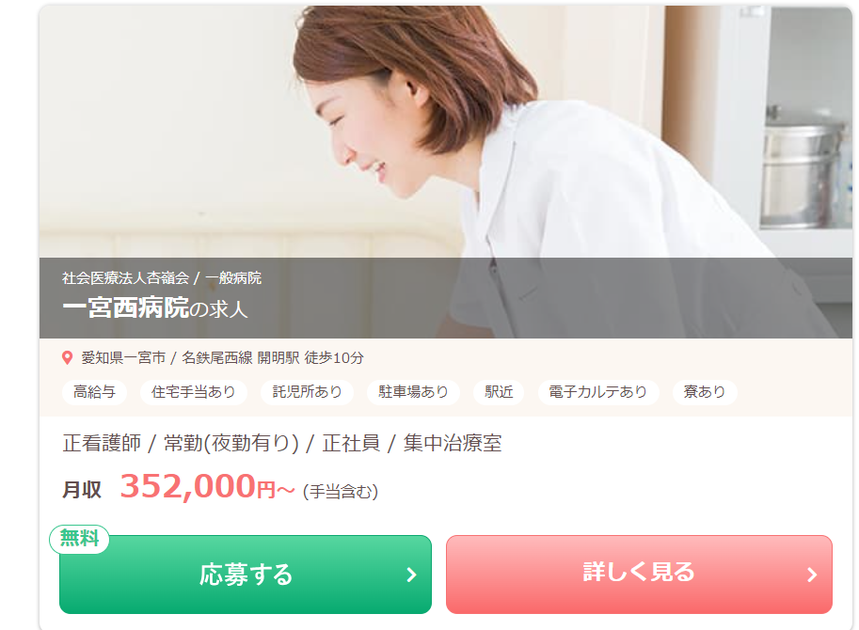Click the 愛知県一宮市 address line
The image size is (859, 630).
pyautogui.click(x=222, y=358)
